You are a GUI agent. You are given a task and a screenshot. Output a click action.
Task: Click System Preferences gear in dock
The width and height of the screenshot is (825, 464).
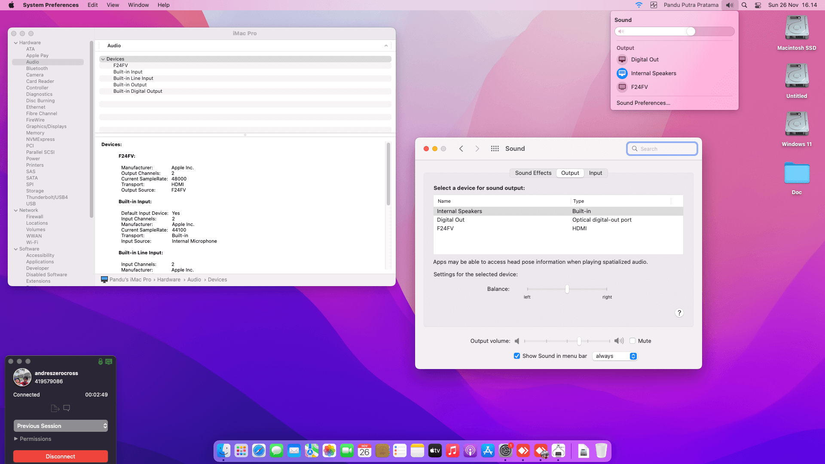[505, 451]
